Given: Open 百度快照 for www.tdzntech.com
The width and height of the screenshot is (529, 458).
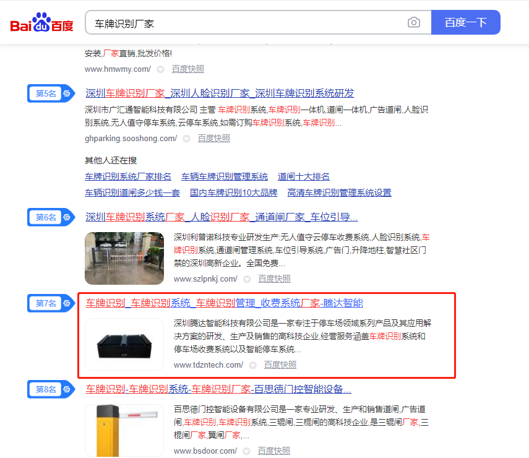Looking at the screenshot, I should (280, 365).
